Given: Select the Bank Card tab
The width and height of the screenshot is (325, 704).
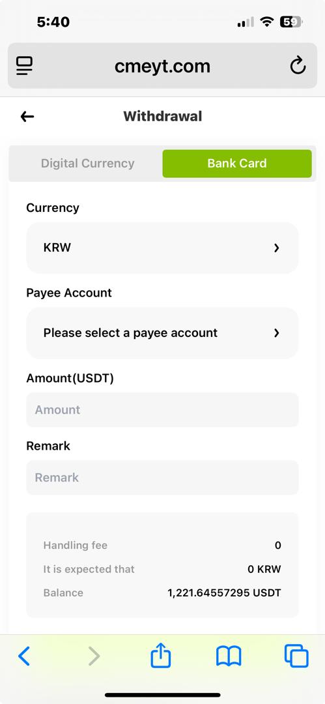Looking at the screenshot, I should click(237, 164).
